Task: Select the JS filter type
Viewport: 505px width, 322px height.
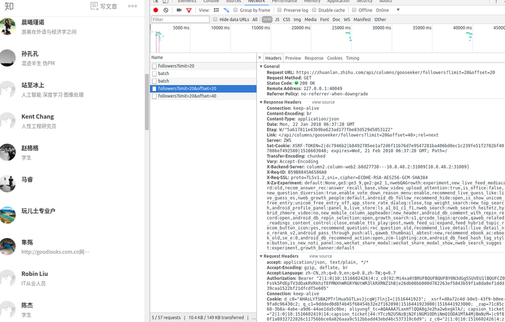Action: [277, 20]
